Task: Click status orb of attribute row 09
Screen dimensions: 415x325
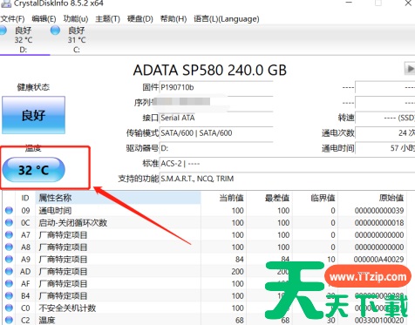Action: point(9,210)
